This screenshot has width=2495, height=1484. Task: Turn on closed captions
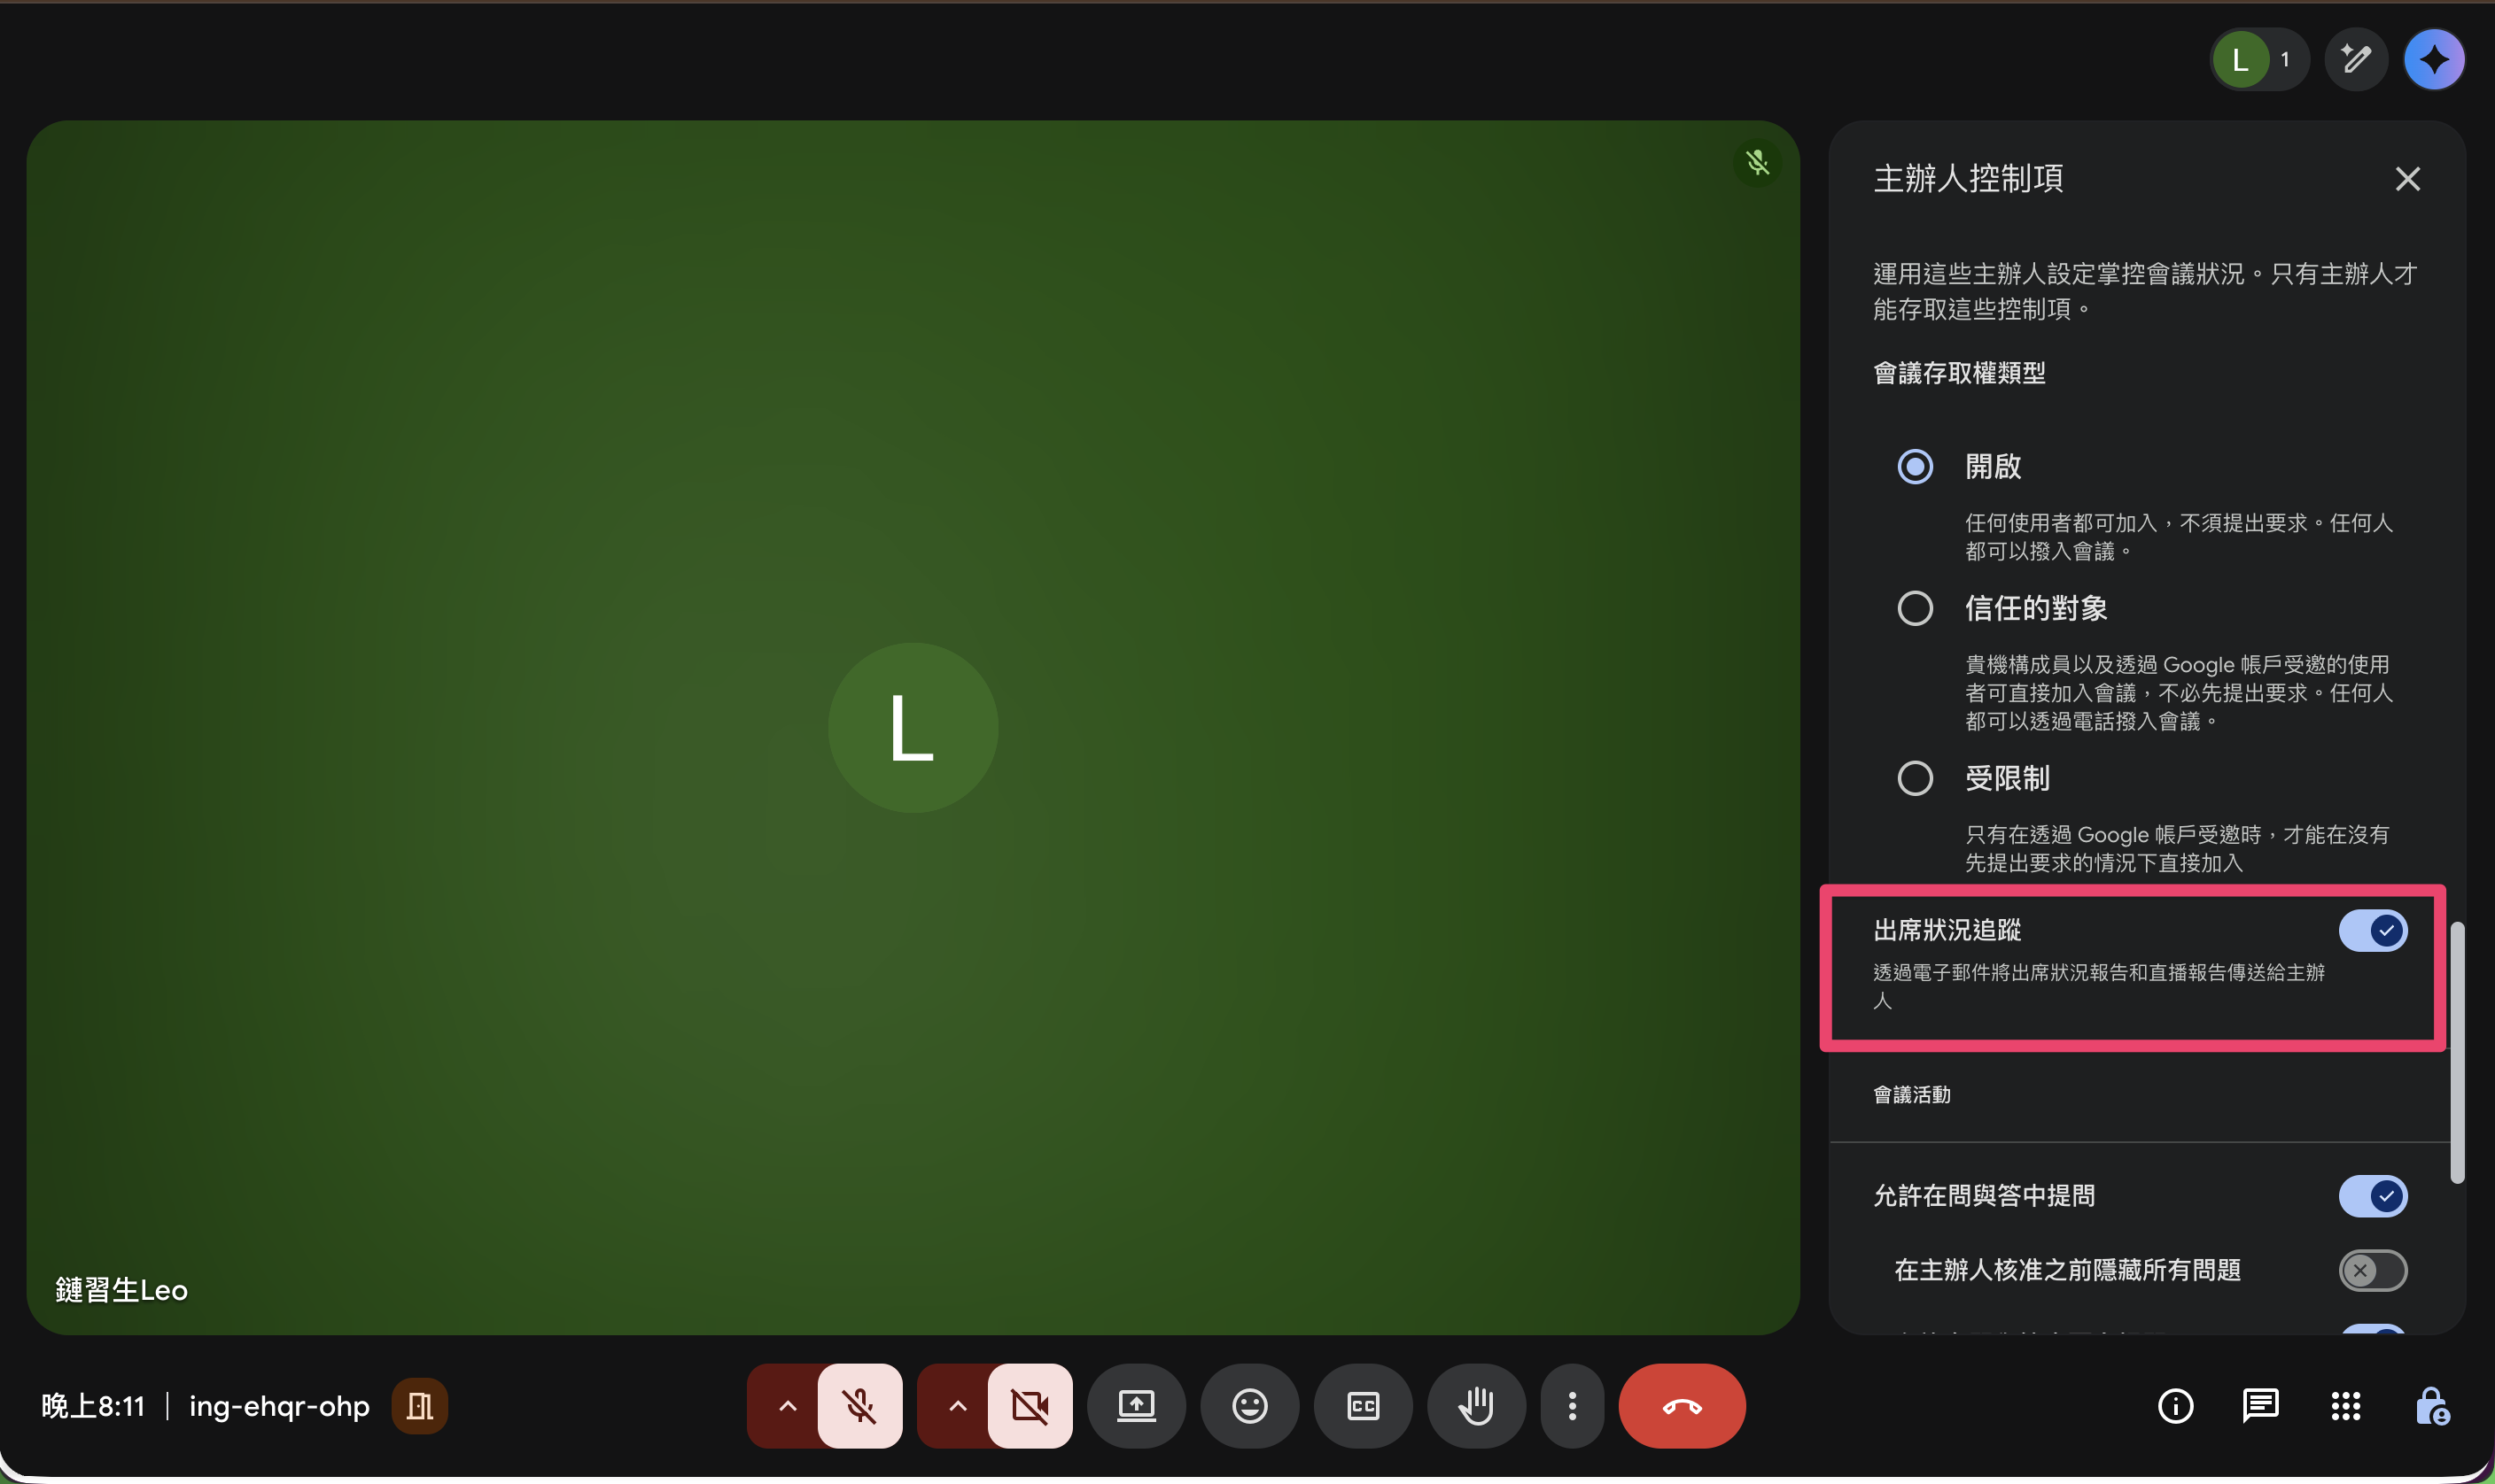coord(1363,1406)
